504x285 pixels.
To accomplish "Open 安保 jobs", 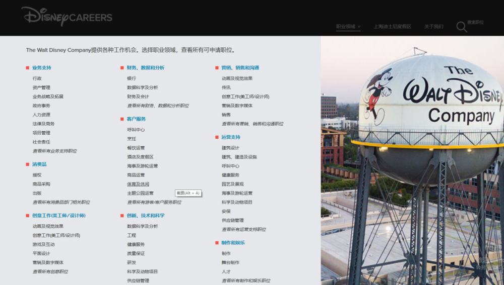I will pyautogui.click(x=226, y=211).
